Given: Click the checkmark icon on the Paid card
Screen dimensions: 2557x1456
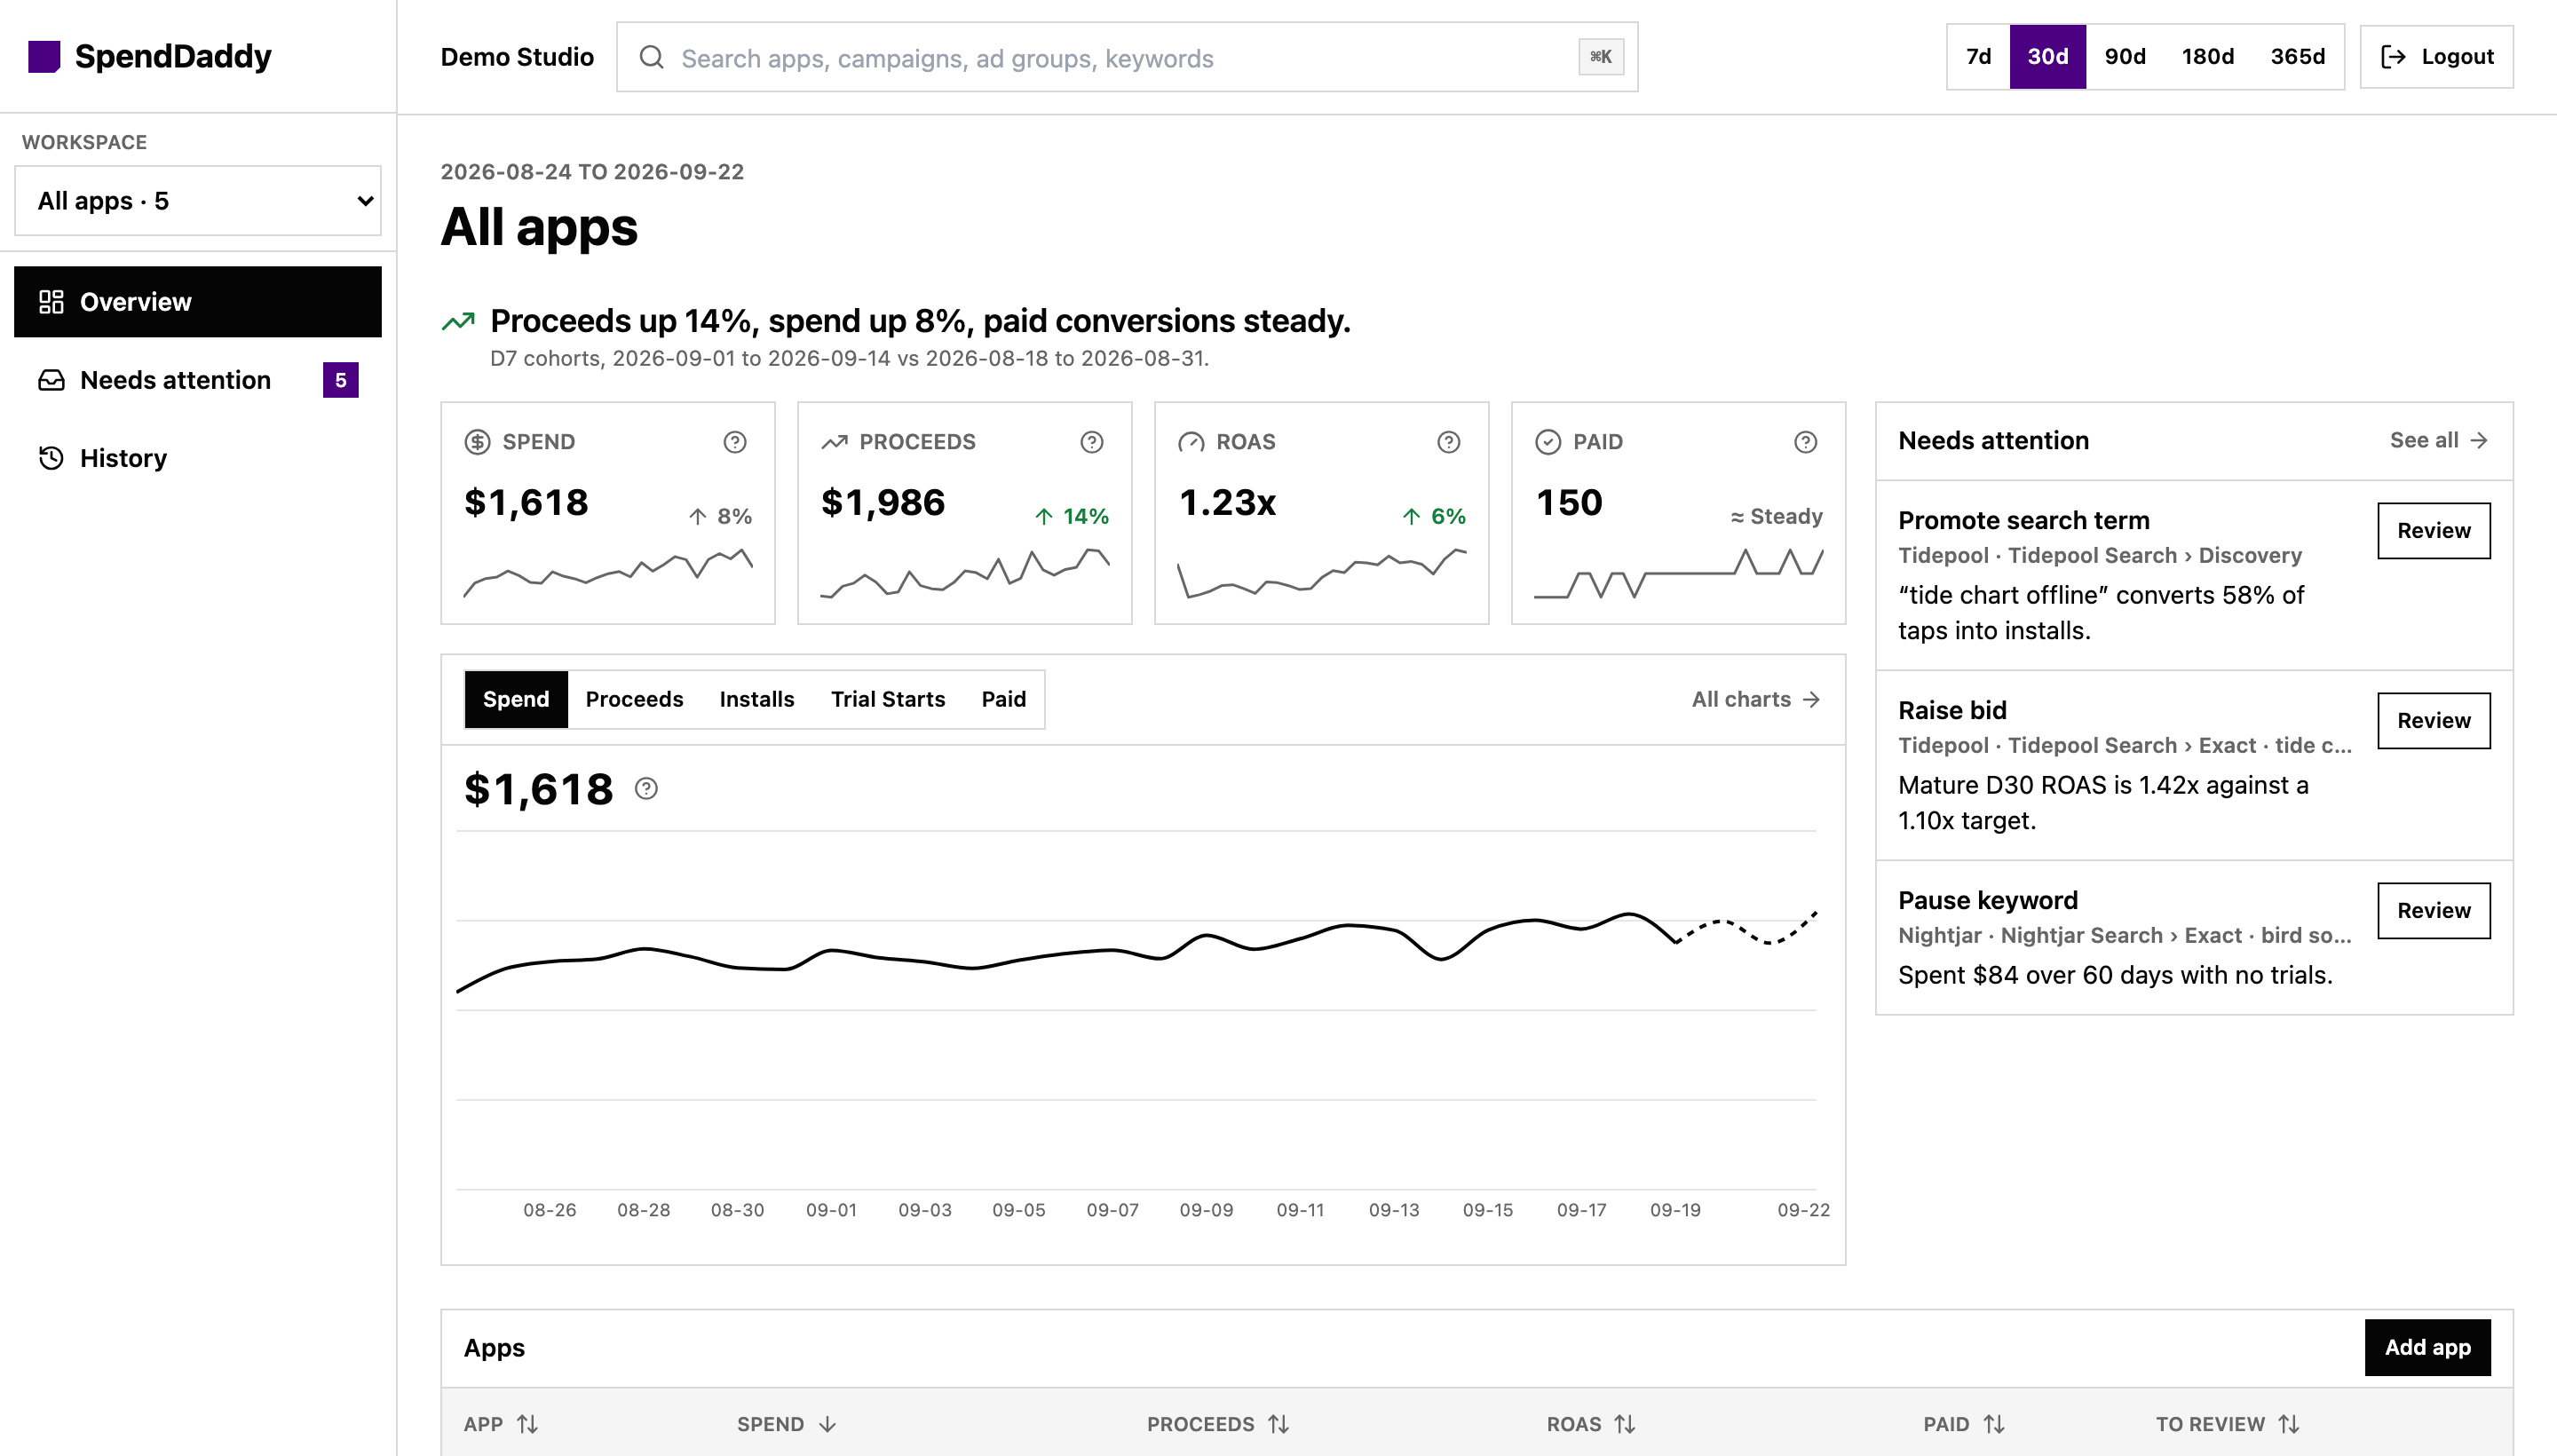Looking at the screenshot, I should pyautogui.click(x=1548, y=442).
